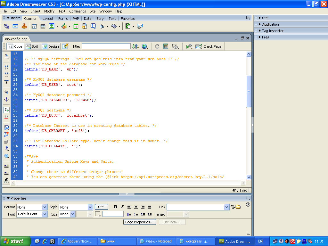The image size is (328, 246).
Task: Collapse the Properties panel
Action: coord(8,198)
